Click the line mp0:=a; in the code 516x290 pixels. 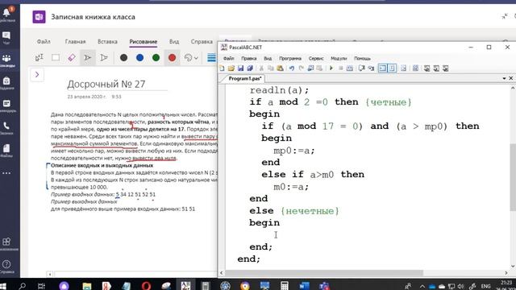pos(294,151)
